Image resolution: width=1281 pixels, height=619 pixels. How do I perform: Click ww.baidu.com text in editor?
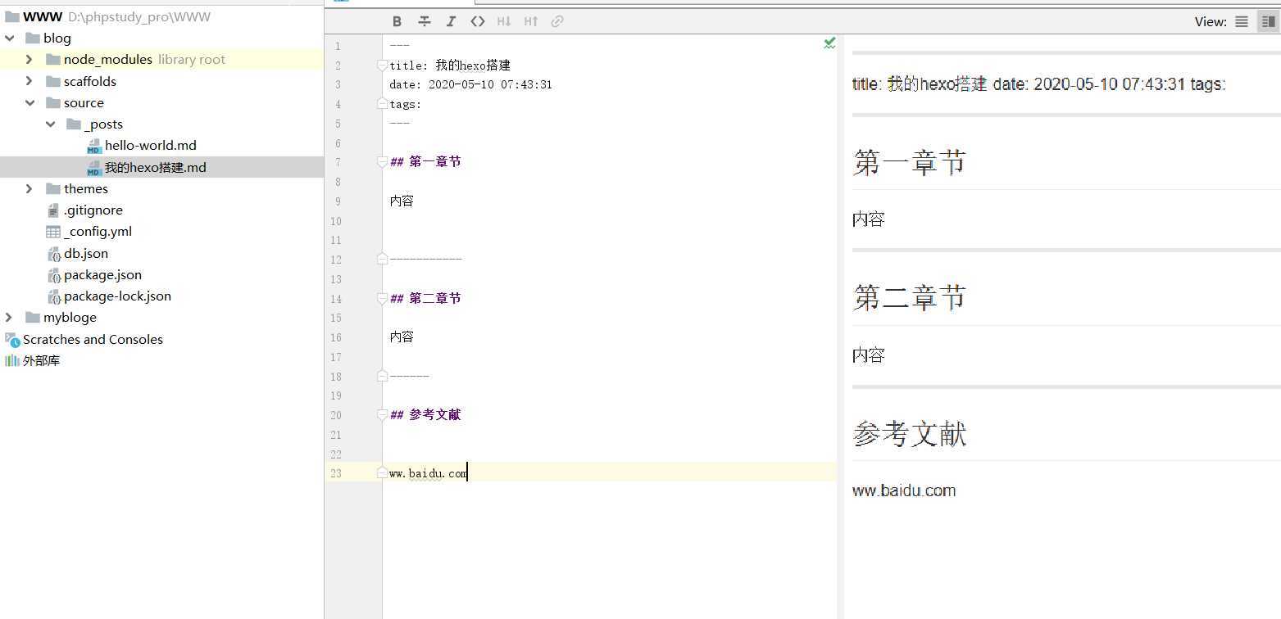[x=428, y=473]
